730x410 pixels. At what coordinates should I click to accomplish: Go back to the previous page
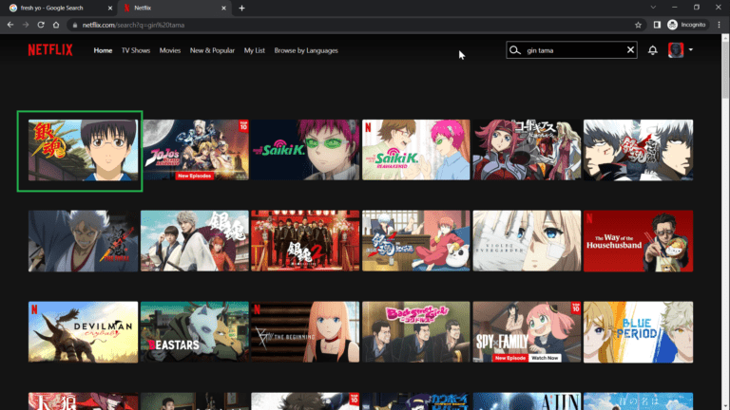tap(10, 25)
